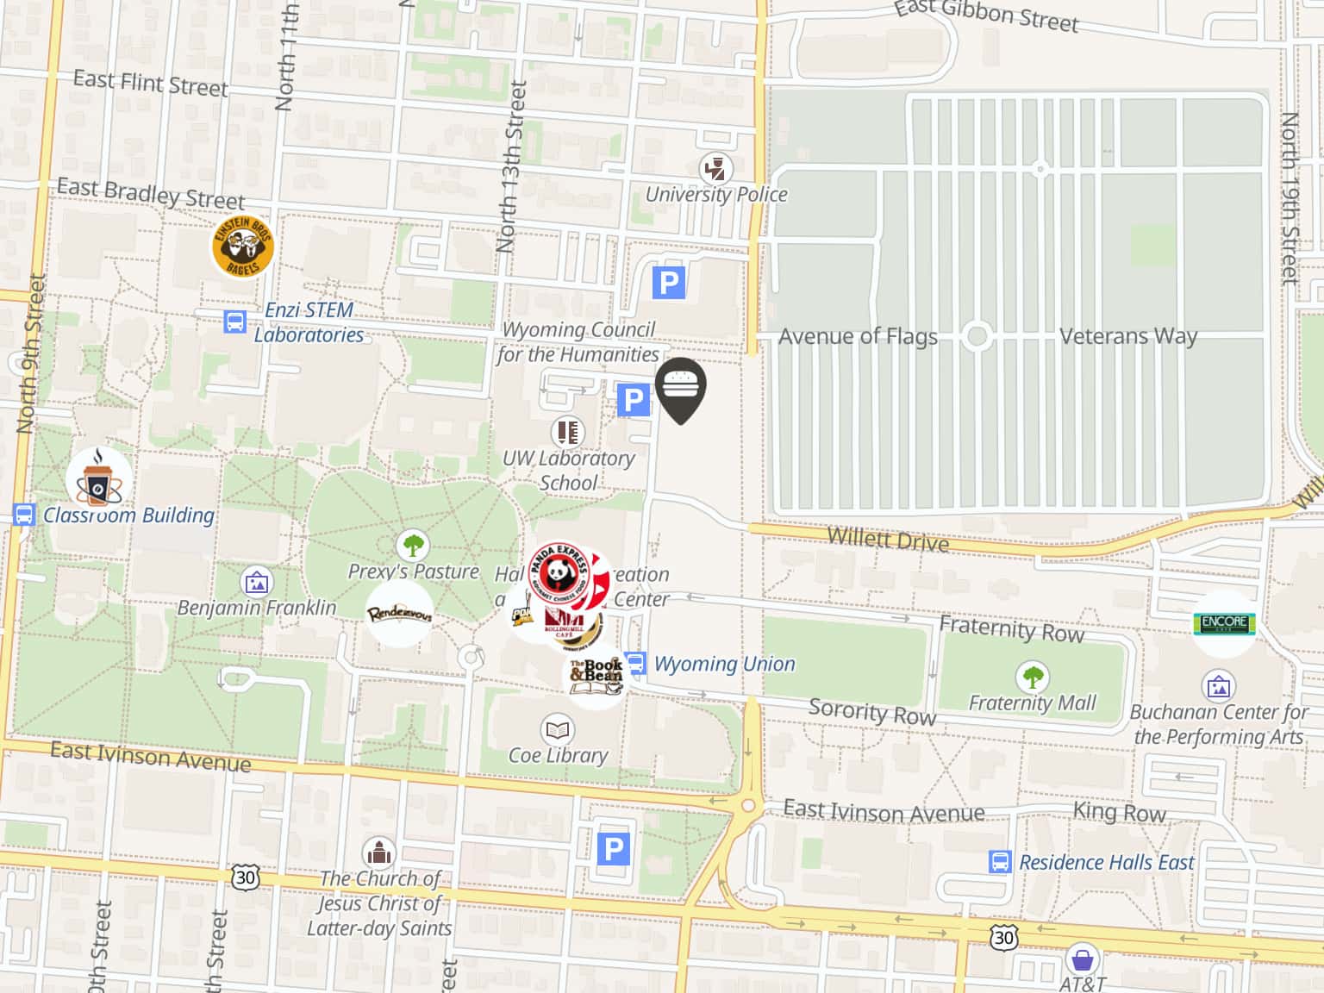This screenshot has height=993, width=1324.
Task: Click the Wyoming Union bus stop icon
Action: [636, 664]
